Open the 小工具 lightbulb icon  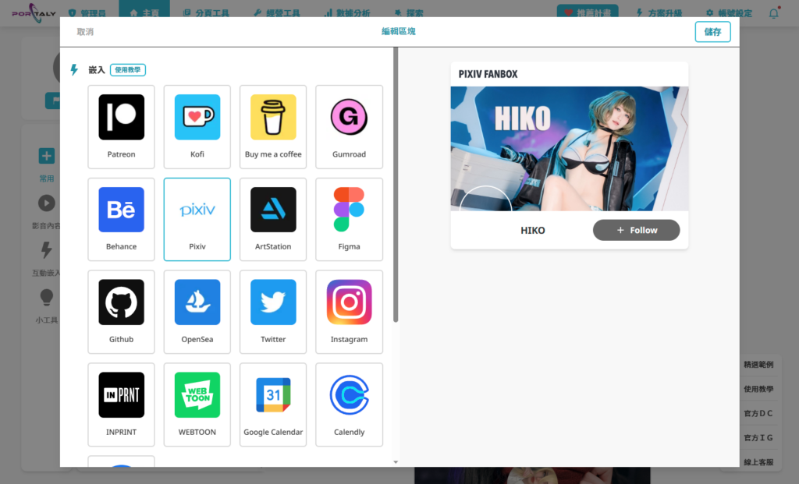coord(46,297)
